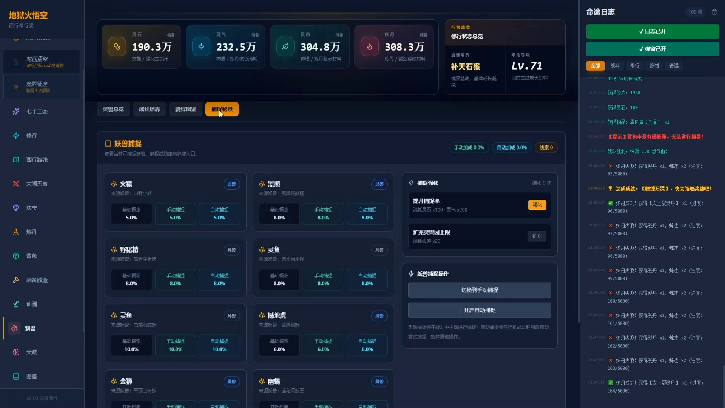
Task: Toggle the 日志已开 log switch
Action: click(652, 31)
